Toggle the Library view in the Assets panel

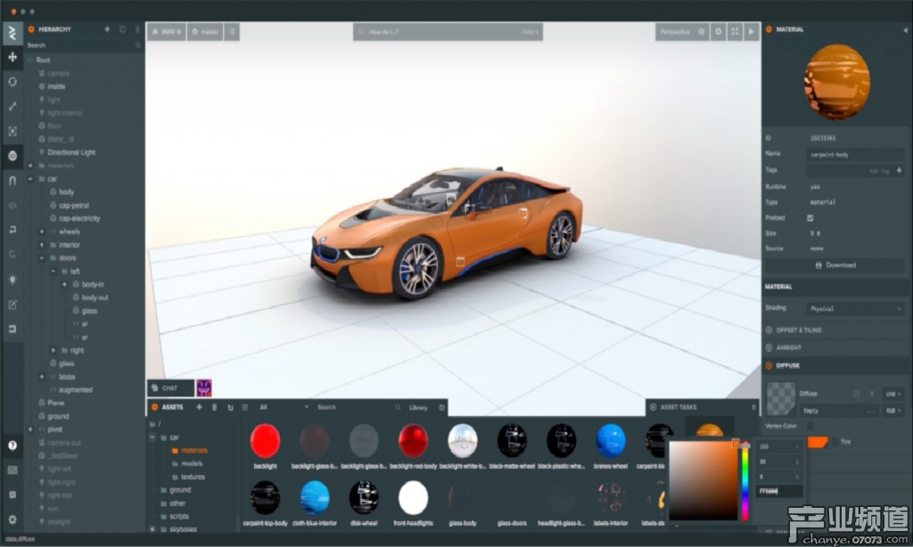419,407
